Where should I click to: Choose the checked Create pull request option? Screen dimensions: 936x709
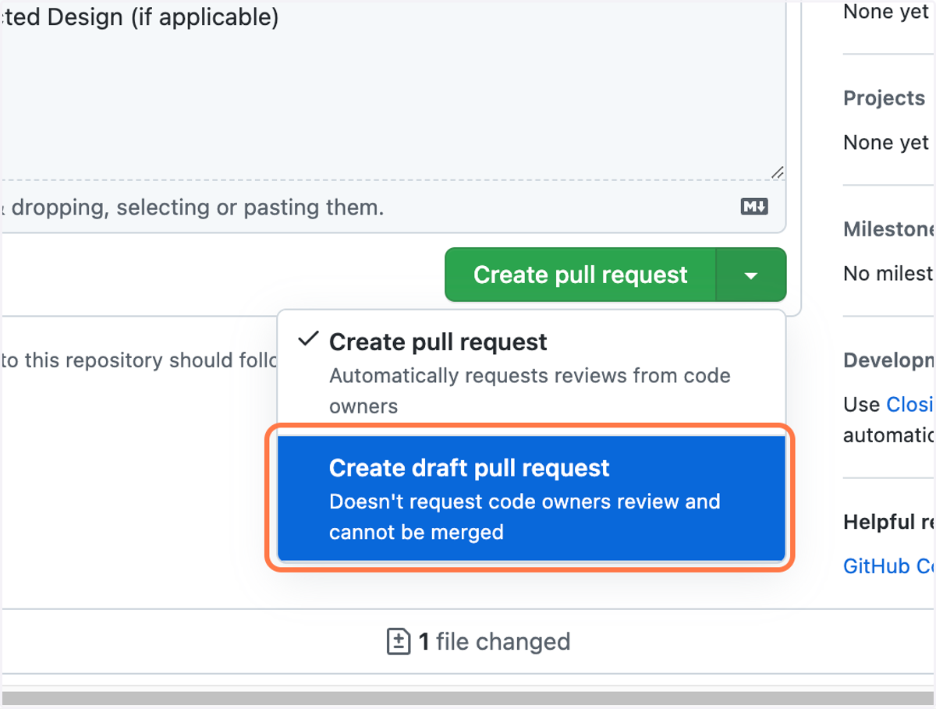[531, 373]
